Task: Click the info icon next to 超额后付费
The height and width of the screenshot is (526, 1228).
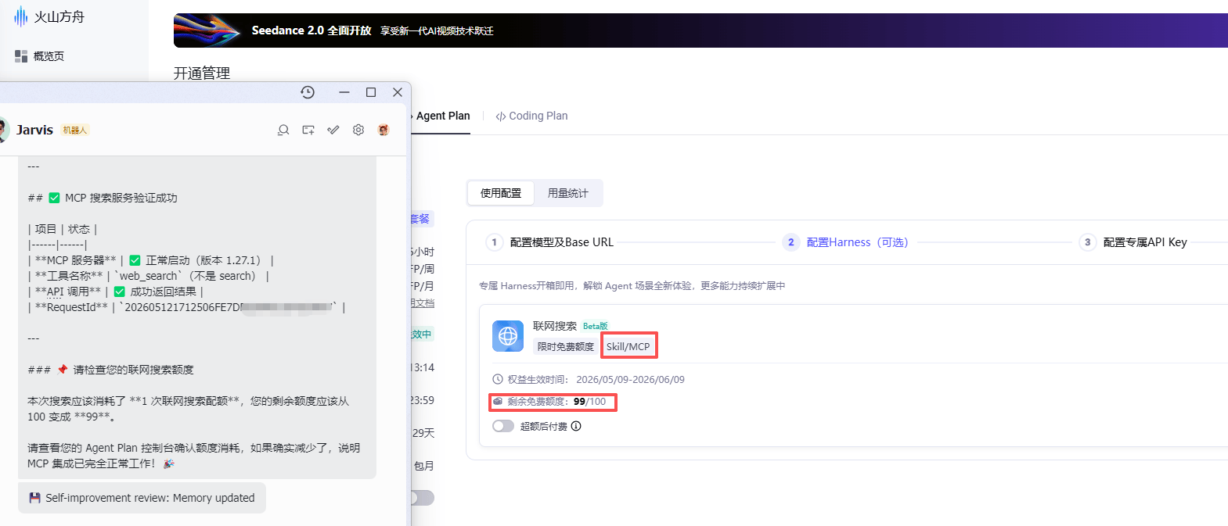Action: [576, 426]
